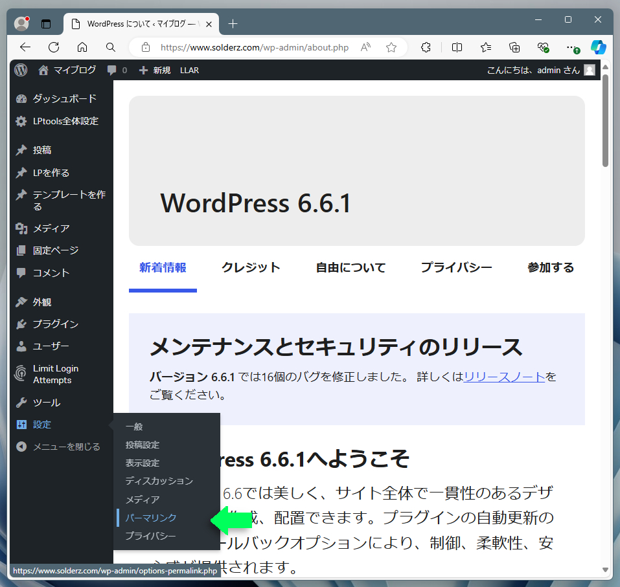
Task: Open the browser extensions puzzle icon
Action: pyautogui.click(x=426, y=47)
